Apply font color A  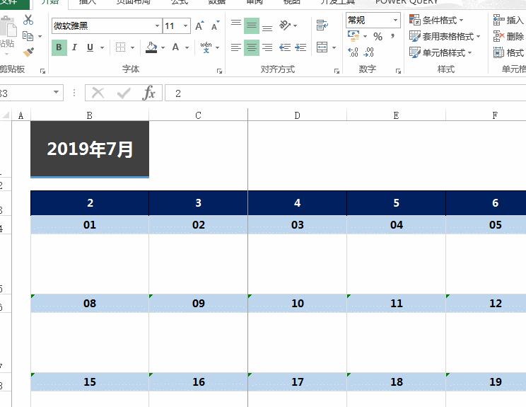(175, 47)
